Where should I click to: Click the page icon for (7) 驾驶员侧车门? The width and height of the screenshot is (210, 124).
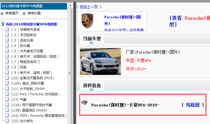click(x=7, y=62)
